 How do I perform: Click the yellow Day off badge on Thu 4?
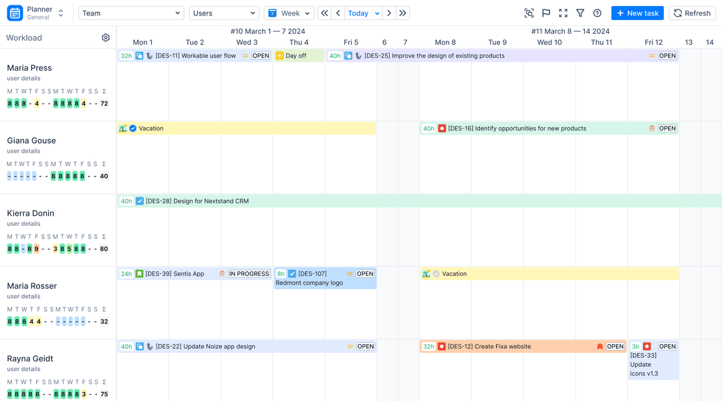point(298,55)
